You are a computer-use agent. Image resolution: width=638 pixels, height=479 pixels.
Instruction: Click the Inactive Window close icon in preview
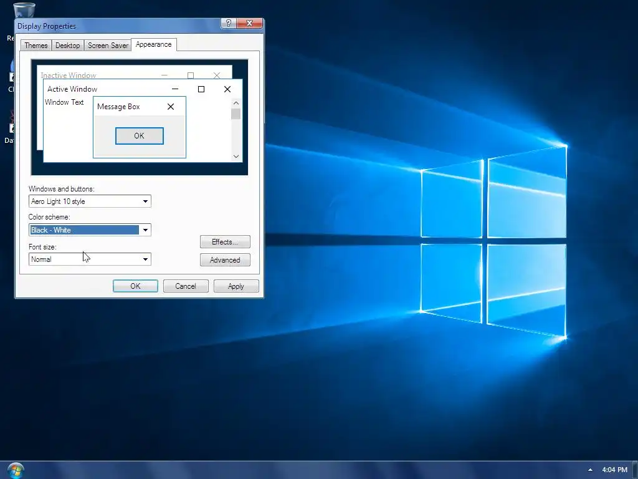217,75
